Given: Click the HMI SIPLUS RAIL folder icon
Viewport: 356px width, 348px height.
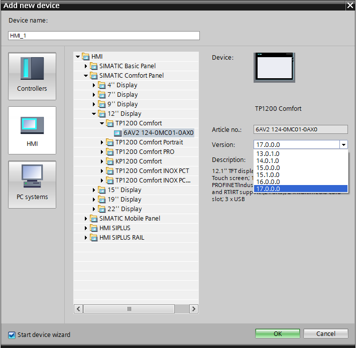Looking at the screenshot, I should (93, 237).
